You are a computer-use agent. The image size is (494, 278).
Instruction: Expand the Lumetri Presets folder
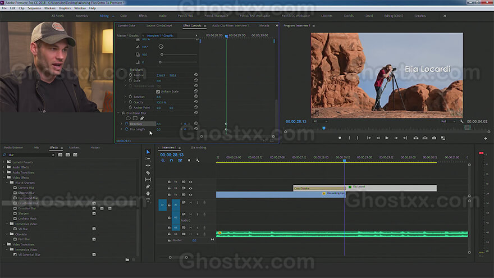4,162
